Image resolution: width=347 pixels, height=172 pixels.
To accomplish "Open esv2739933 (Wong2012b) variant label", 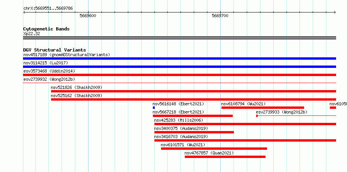I will (281, 112).
